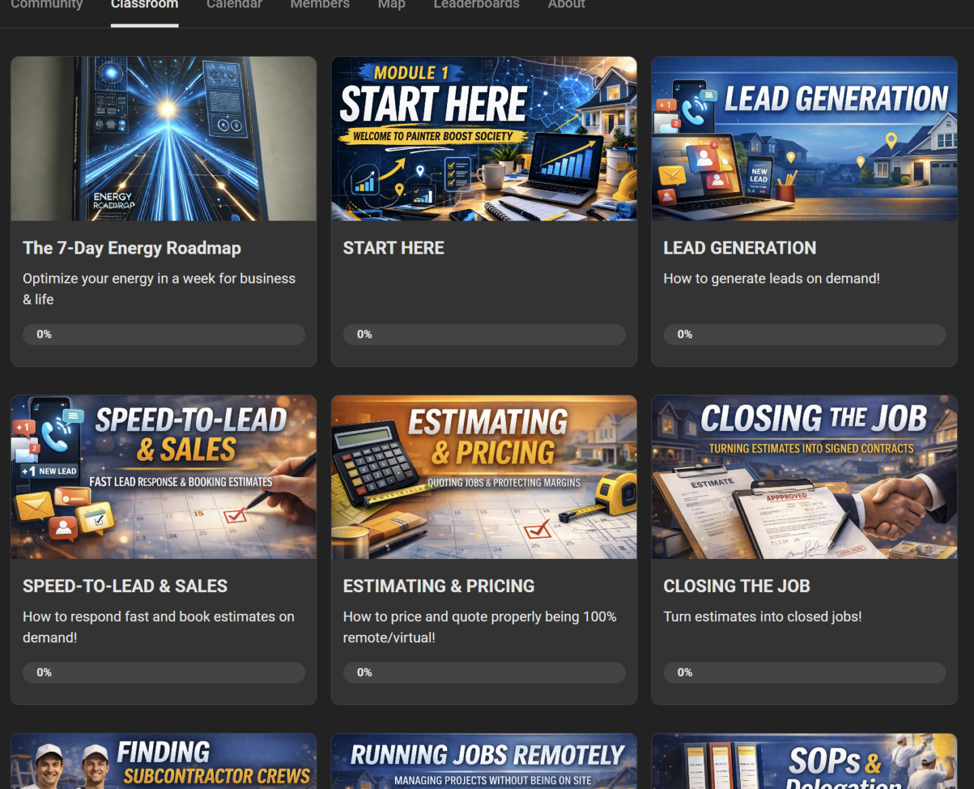Click the CLOSING THE JOB progress bar
This screenshot has width=974, height=789.
click(x=804, y=673)
